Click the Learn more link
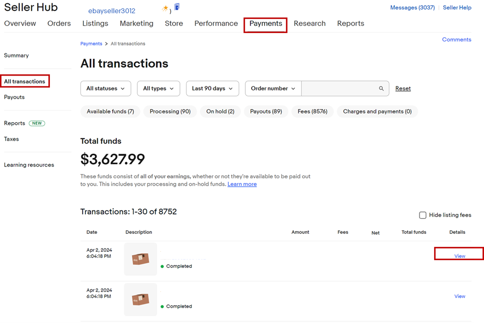The width and height of the screenshot is (484, 323). pos(242,184)
